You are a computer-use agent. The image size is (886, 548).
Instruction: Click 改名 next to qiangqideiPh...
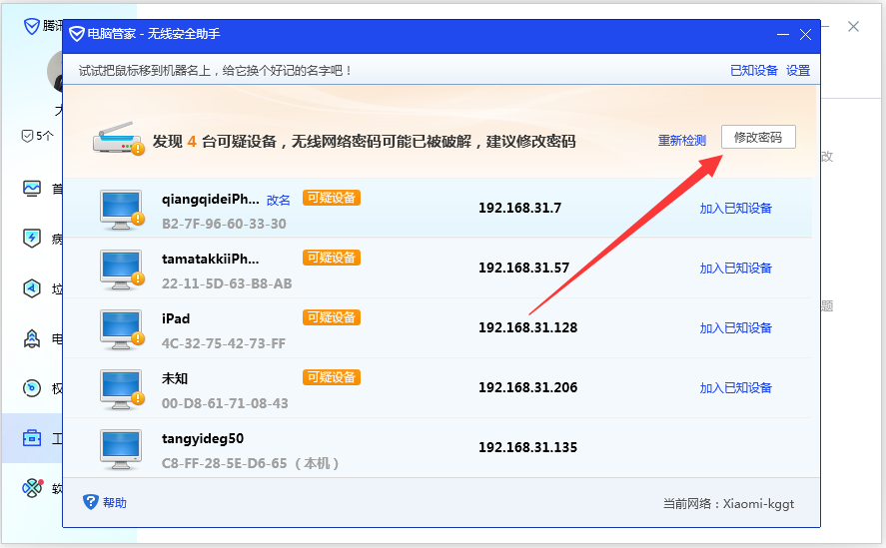pos(278,201)
